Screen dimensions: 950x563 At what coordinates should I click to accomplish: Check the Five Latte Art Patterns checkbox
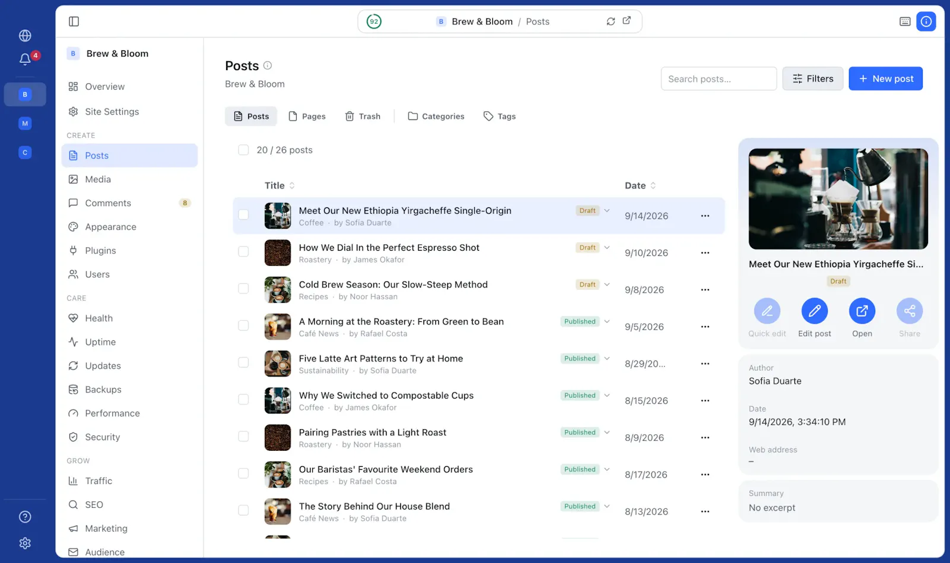243,362
